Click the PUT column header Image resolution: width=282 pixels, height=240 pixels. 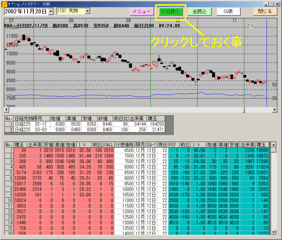(173, 144)
